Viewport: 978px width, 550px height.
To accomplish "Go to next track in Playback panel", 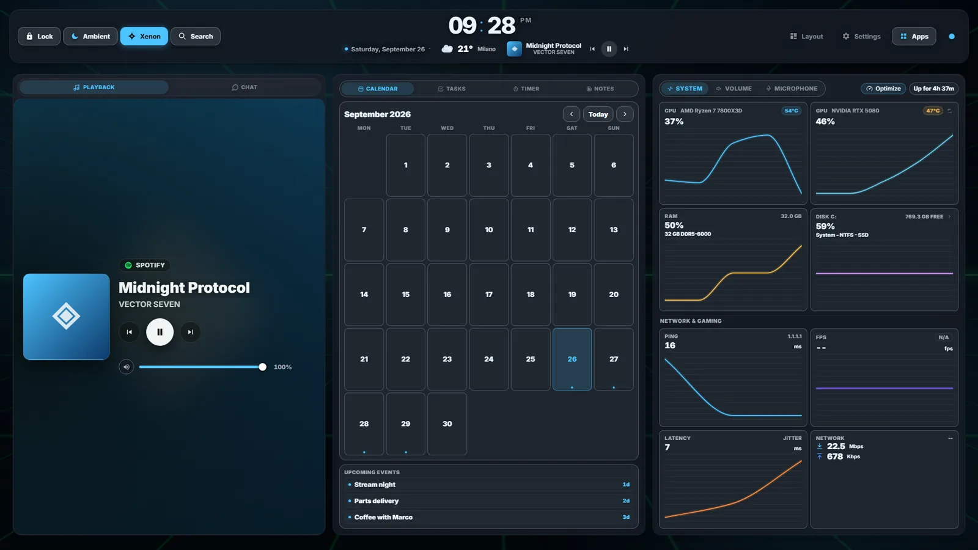I will (x=190, y=332).
